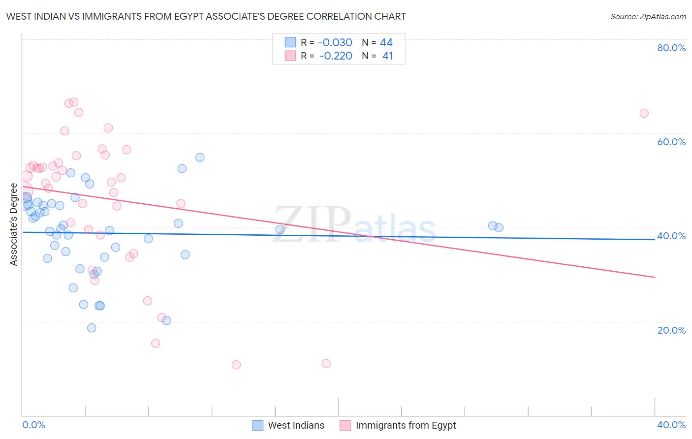Click the pink outlier point near 64%

coord(644,113)
